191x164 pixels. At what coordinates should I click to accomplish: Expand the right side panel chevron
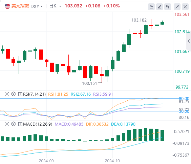click(189, 41)
